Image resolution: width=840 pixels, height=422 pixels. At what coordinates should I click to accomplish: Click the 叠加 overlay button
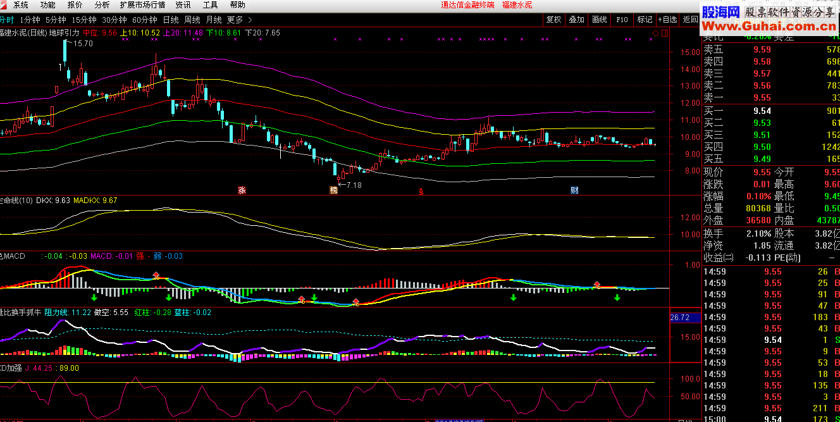point(576,20)
